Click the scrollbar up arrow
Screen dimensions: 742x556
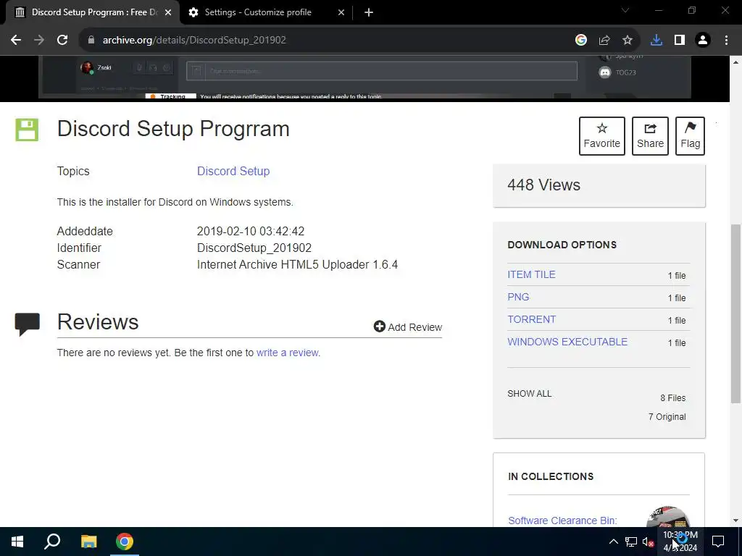click(x=736, y=62)
